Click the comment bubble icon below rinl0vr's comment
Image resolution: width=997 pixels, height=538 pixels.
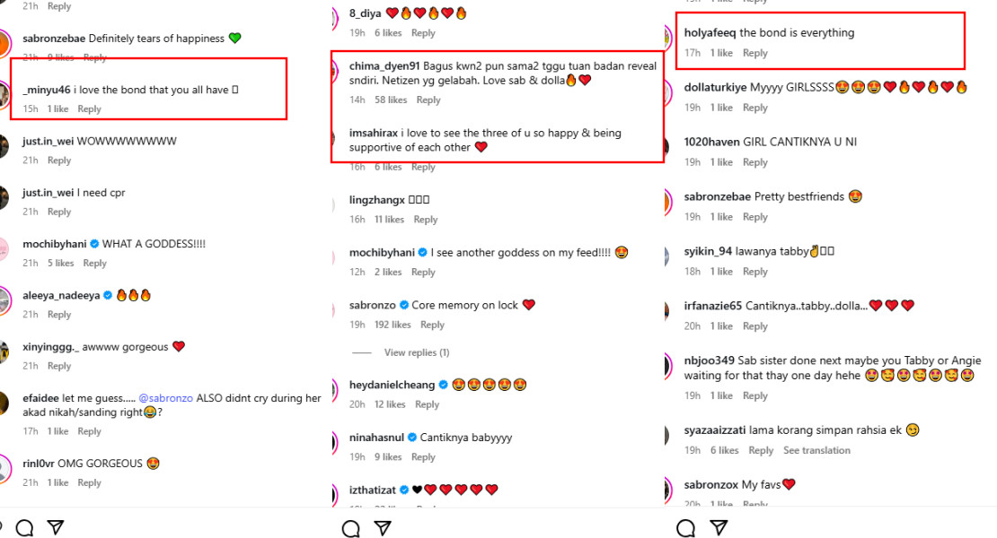tap(24, 527)
